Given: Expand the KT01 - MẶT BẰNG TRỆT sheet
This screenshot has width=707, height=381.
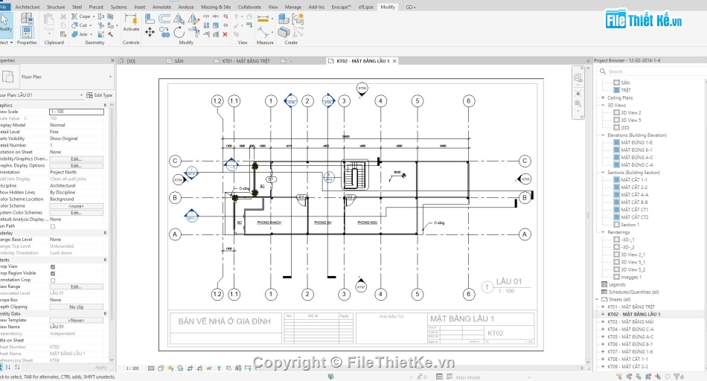Looking at the screenshot, I should point(603,307).
